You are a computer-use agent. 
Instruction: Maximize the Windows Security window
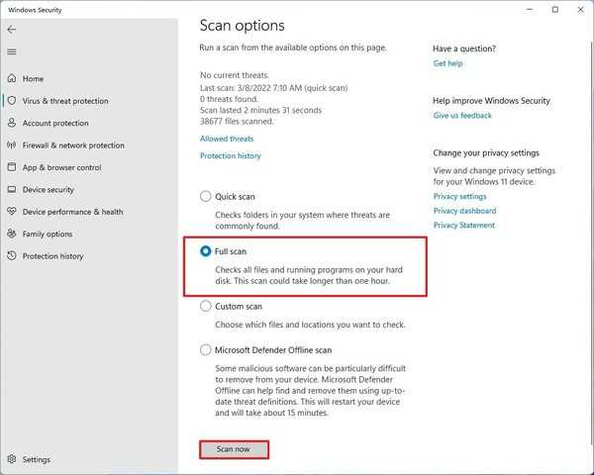[555, 10]
